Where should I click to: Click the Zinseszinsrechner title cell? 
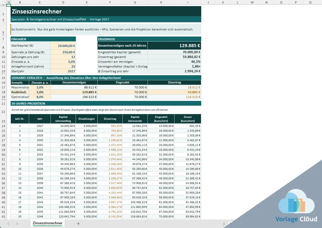pyautogui.click(x=106, y=11)
